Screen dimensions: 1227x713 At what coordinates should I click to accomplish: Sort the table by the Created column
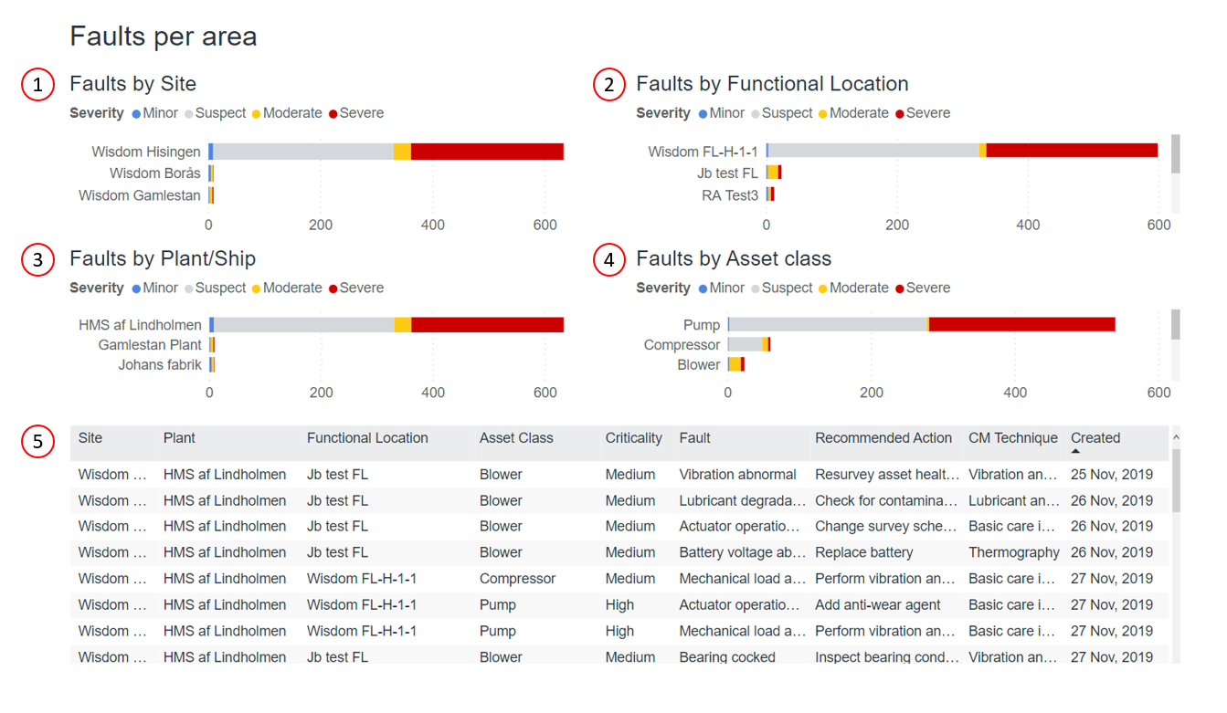pyautogui.click(x=1095, y=438)
